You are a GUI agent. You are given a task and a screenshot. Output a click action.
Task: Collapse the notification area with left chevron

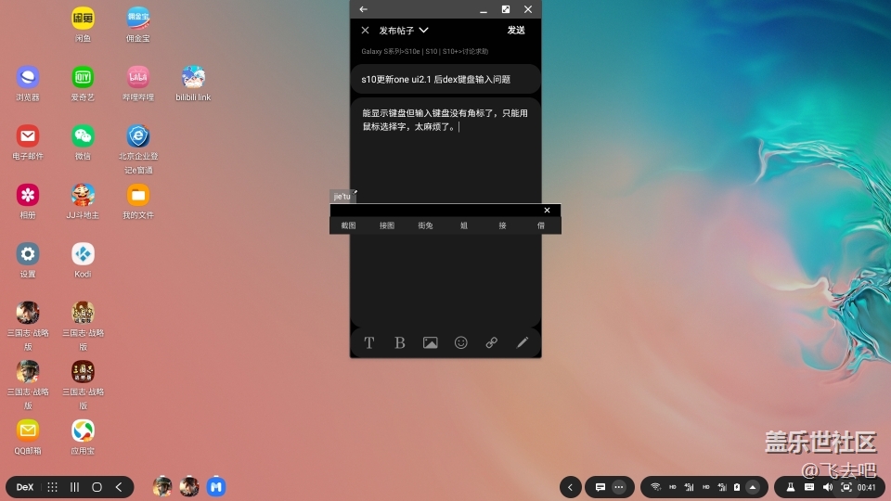571,487
